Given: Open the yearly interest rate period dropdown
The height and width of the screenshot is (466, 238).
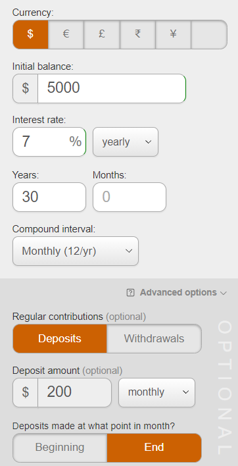Looking at the screenshot, I should 126,142.
